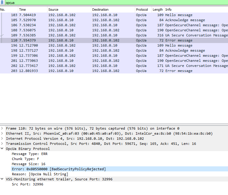
Task: Collapse the VSS-Monitoring ethernet trailer section
Action: pos(2,179)
